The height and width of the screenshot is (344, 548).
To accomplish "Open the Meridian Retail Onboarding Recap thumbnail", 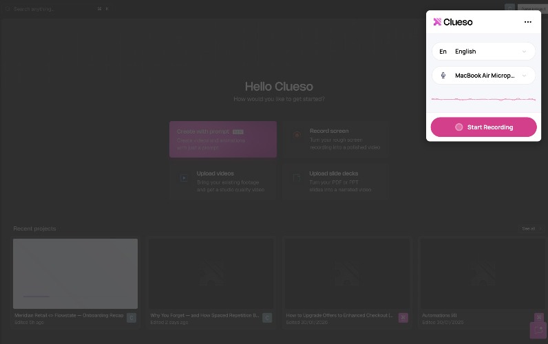I will tap(75, 274).
